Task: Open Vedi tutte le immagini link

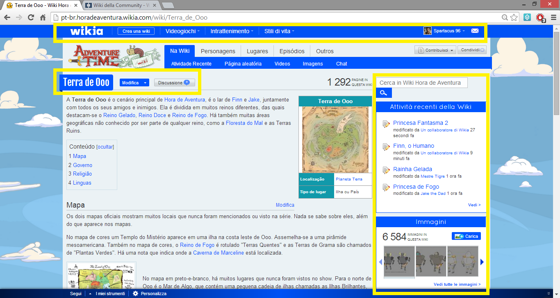Action: (457, 284)
